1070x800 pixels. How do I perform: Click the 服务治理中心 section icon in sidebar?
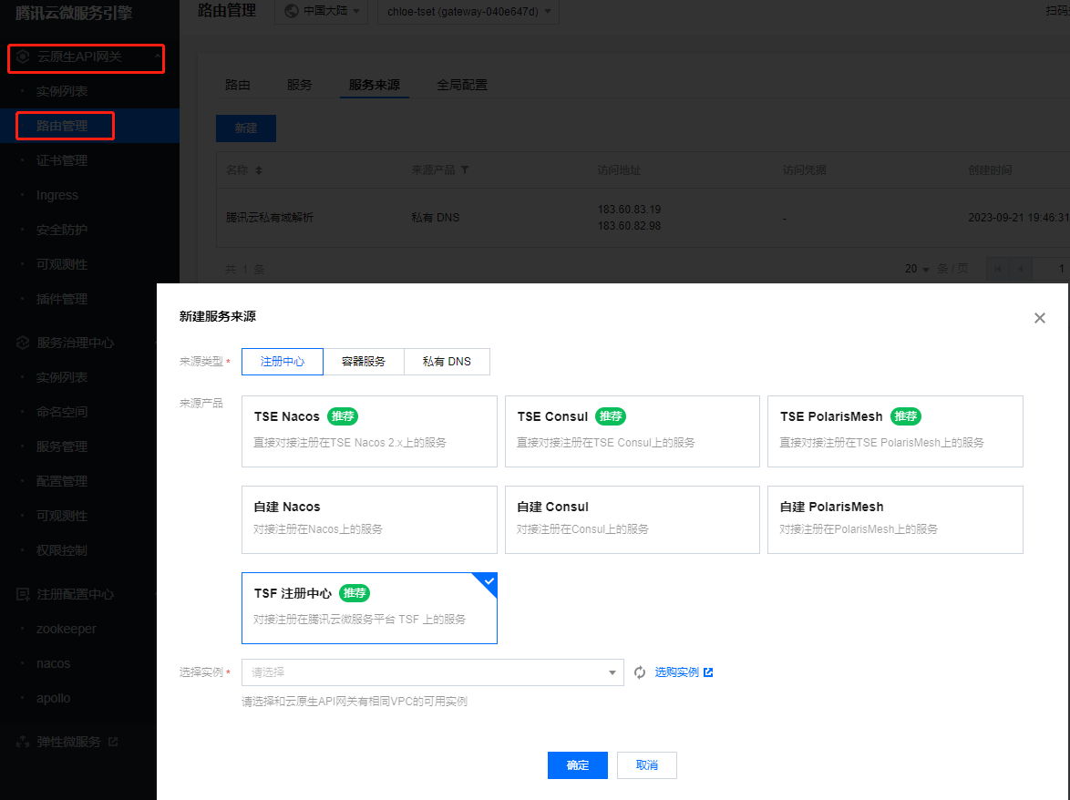coord(23,343)
